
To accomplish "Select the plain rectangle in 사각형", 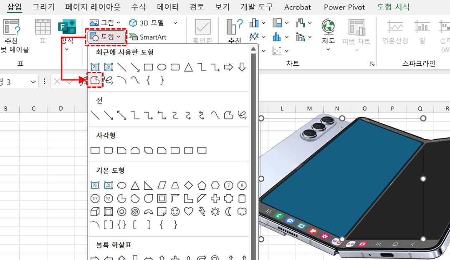I will (x=95, y=151).
